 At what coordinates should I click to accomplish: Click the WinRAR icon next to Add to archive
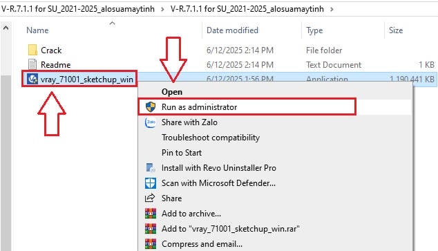(x=151, y=214)
